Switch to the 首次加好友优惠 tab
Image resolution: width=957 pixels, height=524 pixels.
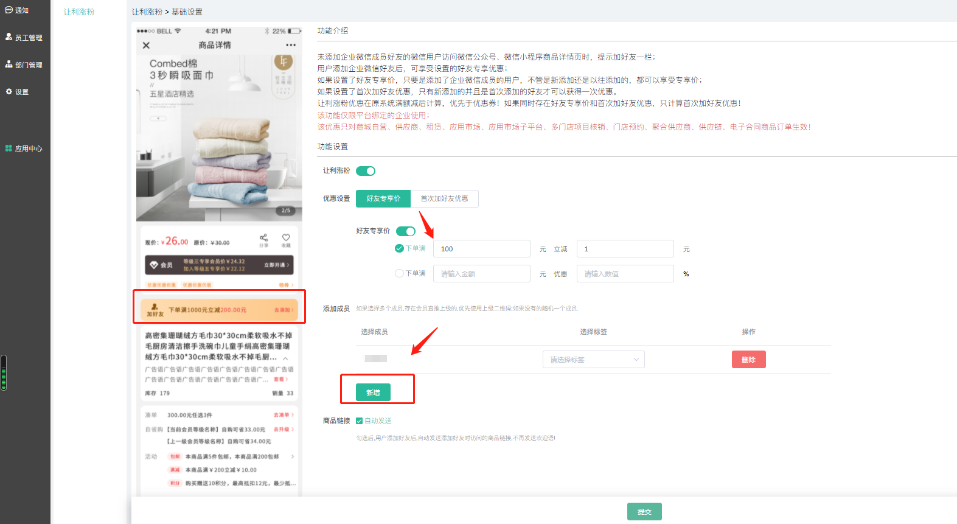tap(444, 199)
